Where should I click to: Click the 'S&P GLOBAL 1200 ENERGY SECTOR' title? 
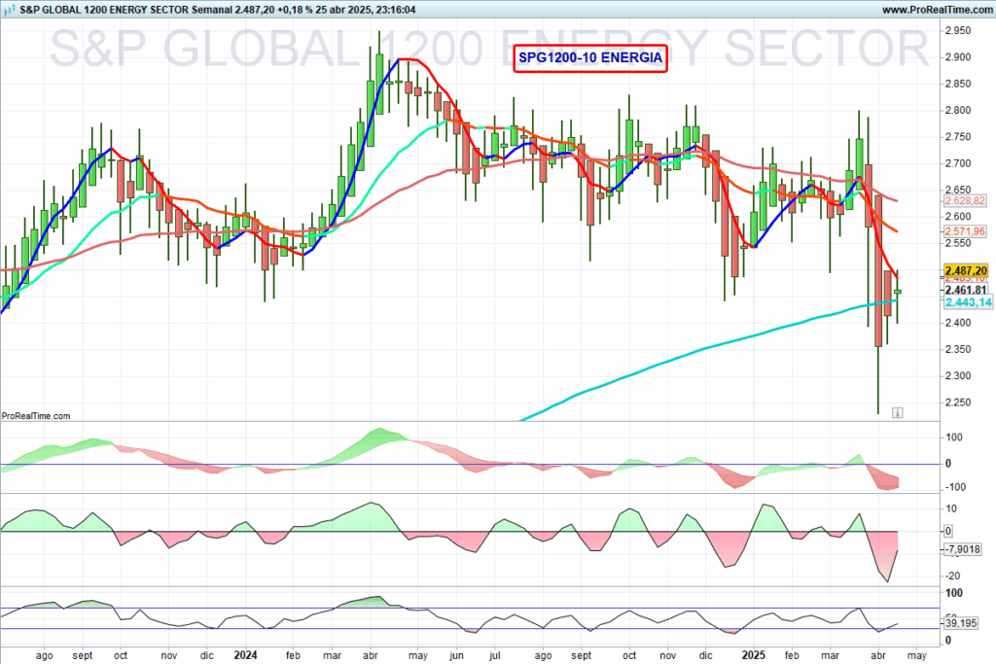(104, 10)
